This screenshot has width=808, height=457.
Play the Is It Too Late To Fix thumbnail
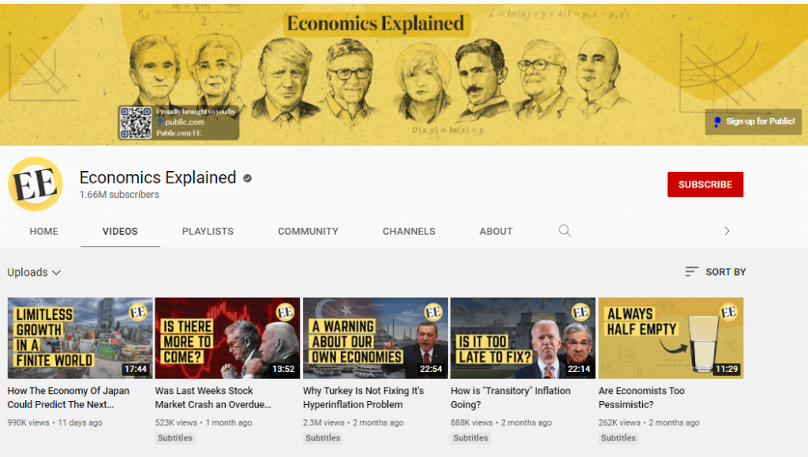tap(522, 338)
